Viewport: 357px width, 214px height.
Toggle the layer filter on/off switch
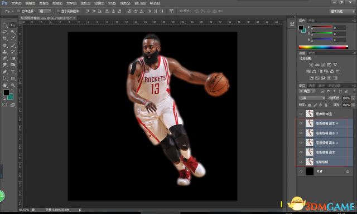[x=354, y=91]
